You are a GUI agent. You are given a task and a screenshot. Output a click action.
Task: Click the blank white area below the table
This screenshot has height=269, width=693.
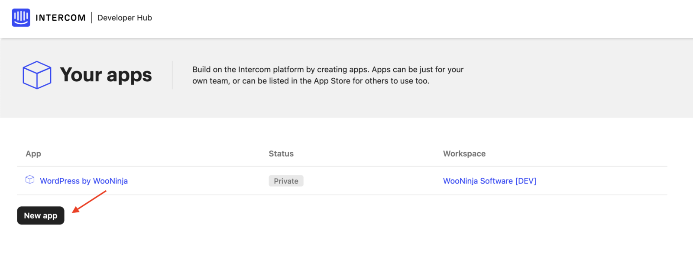click(346, 242)
